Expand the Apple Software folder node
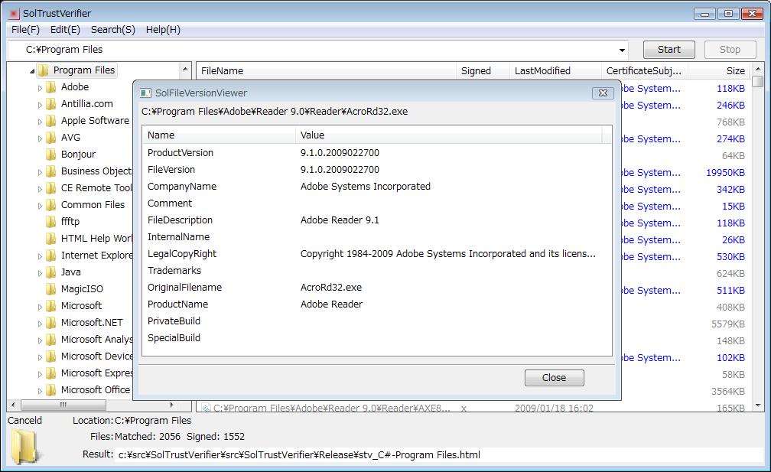This screenshot has width=771, height=472. click(x=40, y=122)
